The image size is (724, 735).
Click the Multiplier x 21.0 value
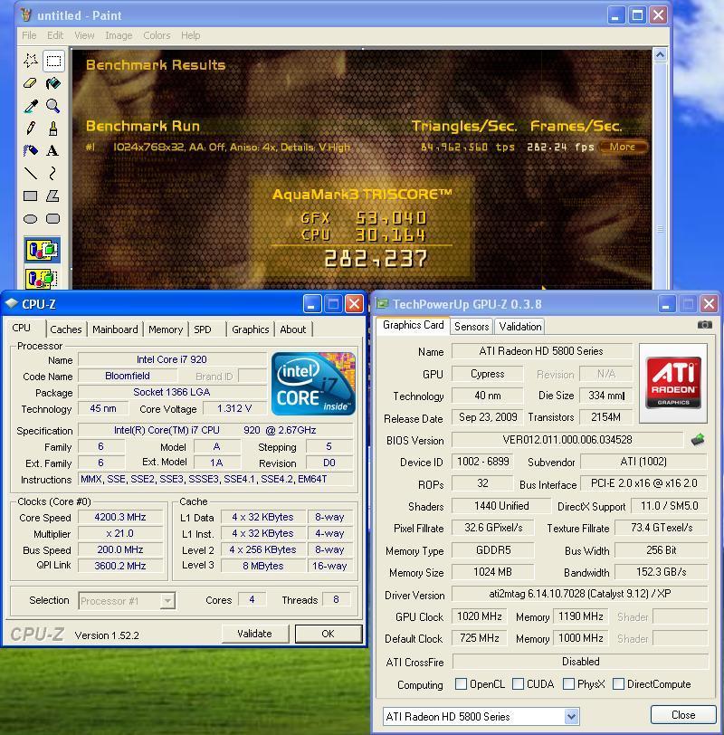pyautogui.click(x=120, y=533)
